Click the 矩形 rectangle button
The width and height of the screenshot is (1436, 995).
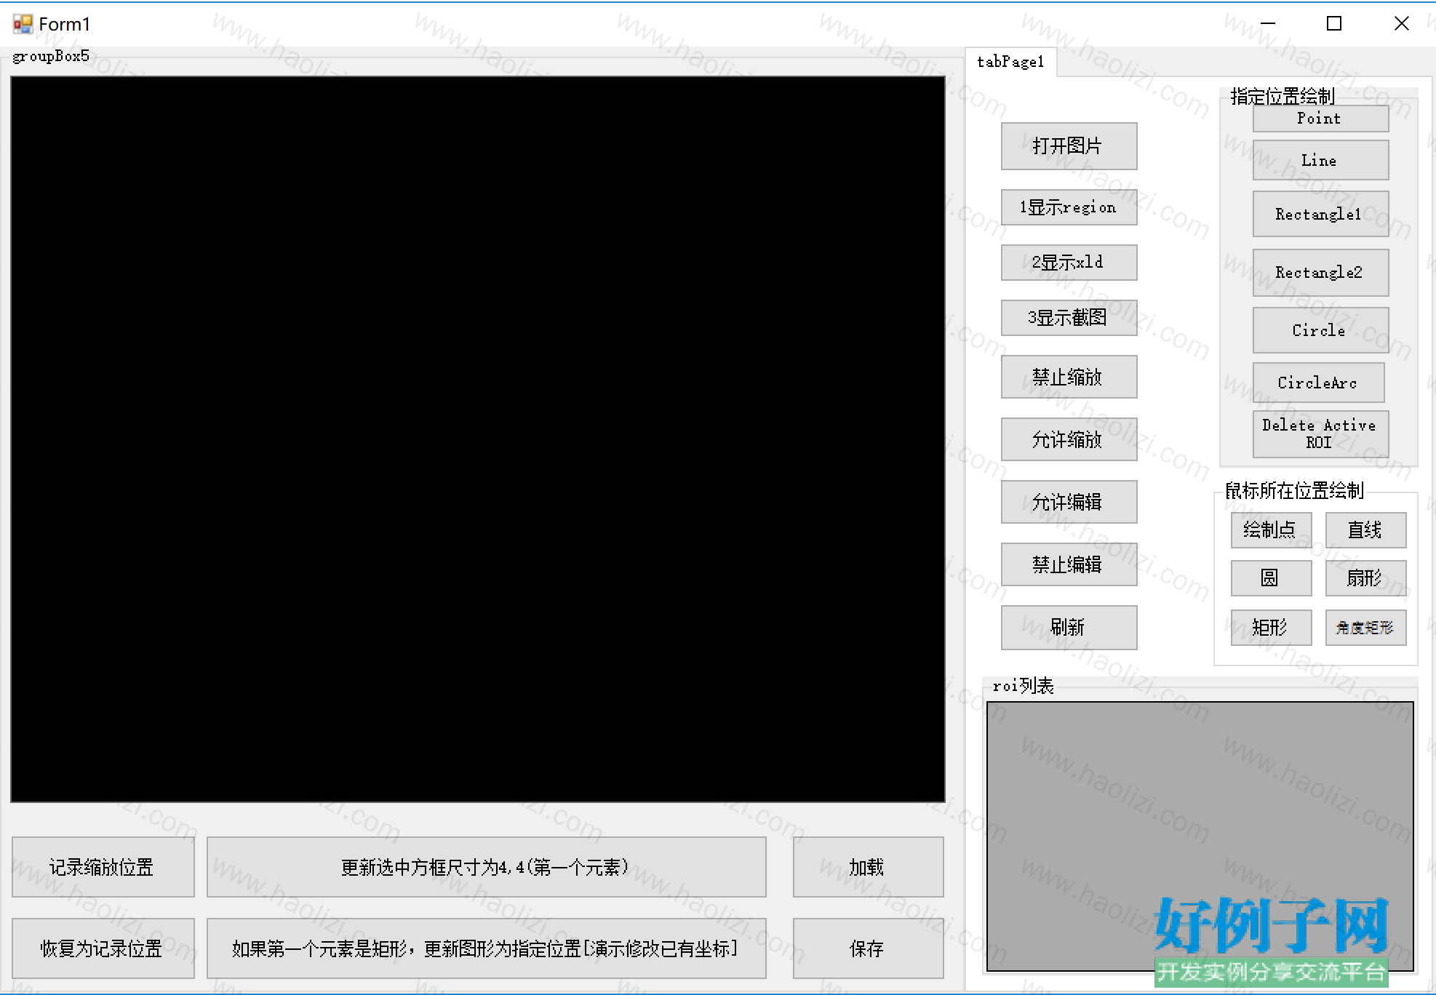[x=1271, y=628]
